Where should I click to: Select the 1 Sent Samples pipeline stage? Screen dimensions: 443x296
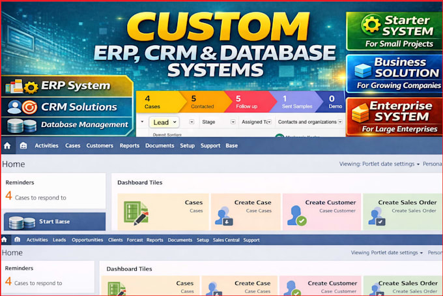[296, 102]
